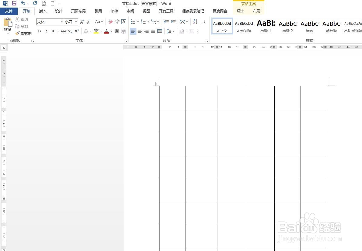362x251 pixels.
Task: Apply the 无间隔 style
Action: pyautogui.click(x=244, y=26)
